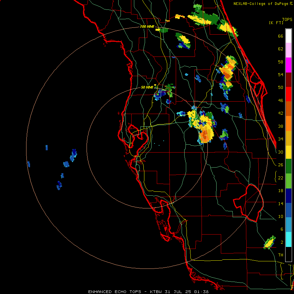The height and width of the screenshot is (294, 294).
Task: Select the black TH swatch in the legend
Action: tap(288, 254)
